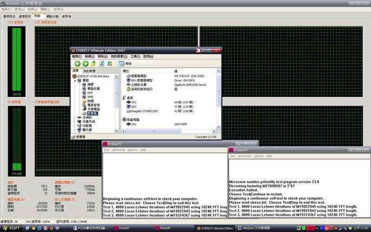Open the 工具(T) menu in EVEREST

pos(135,56)
